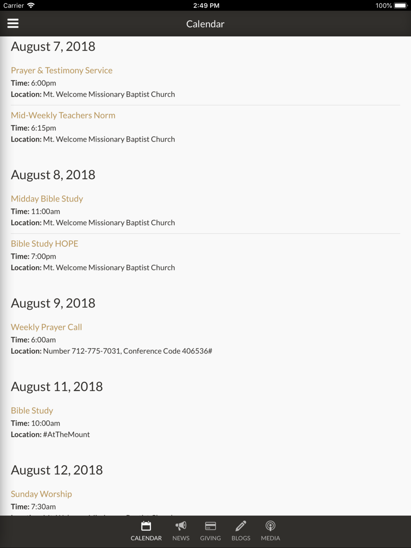Tap the Calendar title in header

click(x=205, y=24)
